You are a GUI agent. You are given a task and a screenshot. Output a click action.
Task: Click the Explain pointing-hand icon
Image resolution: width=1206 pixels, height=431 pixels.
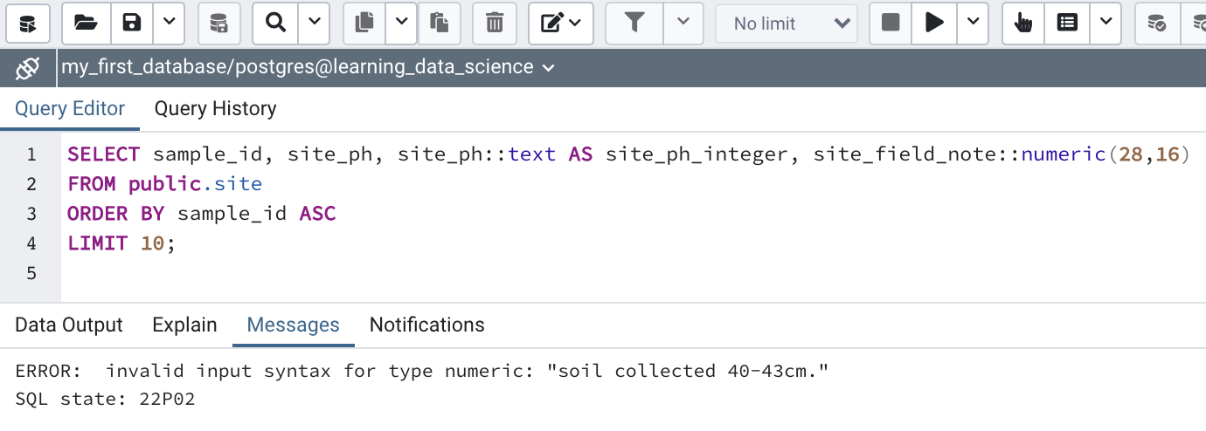coord(1022,24)
